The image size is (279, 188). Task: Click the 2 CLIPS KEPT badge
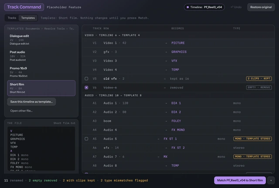click(x=259, y=79)
